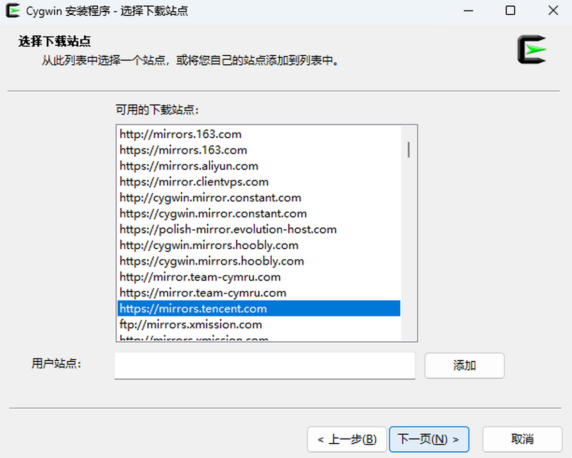Screen dimensions: 572x458
Task: Select http://cygwin.mirrors.hoobly.com in the mirror list
Action: coord(259,245)
